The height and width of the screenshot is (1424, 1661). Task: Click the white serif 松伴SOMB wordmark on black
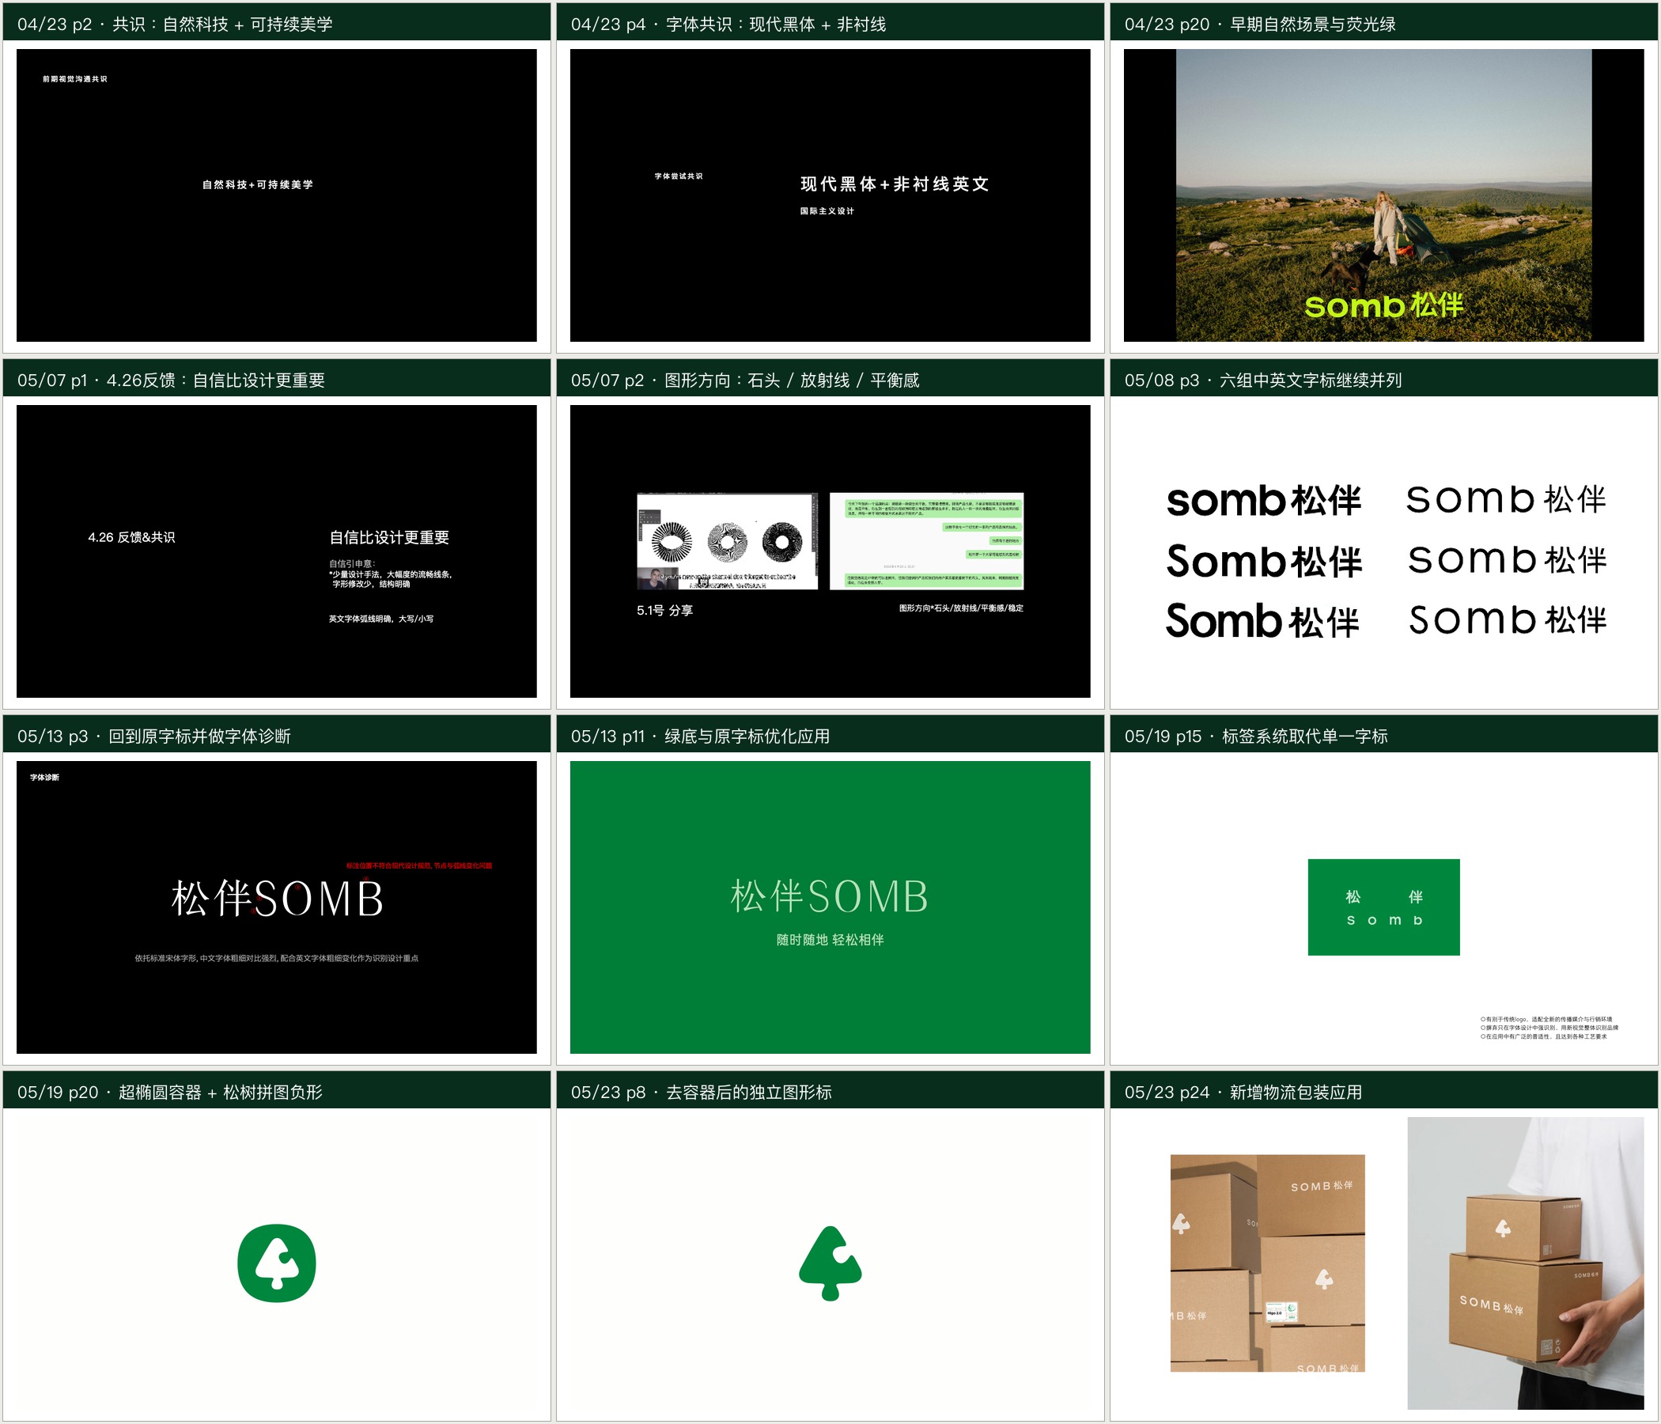(x=278, y=898)
